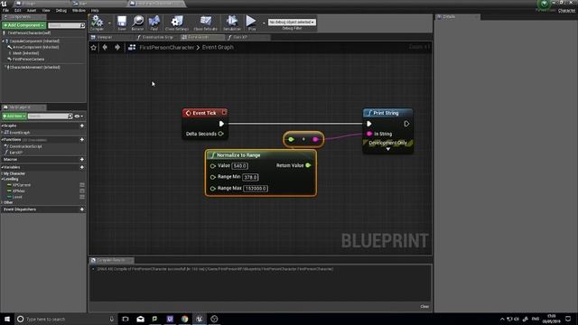
Task: Click the Delta Seconds output pin
Action: click(x=220, y=134)
